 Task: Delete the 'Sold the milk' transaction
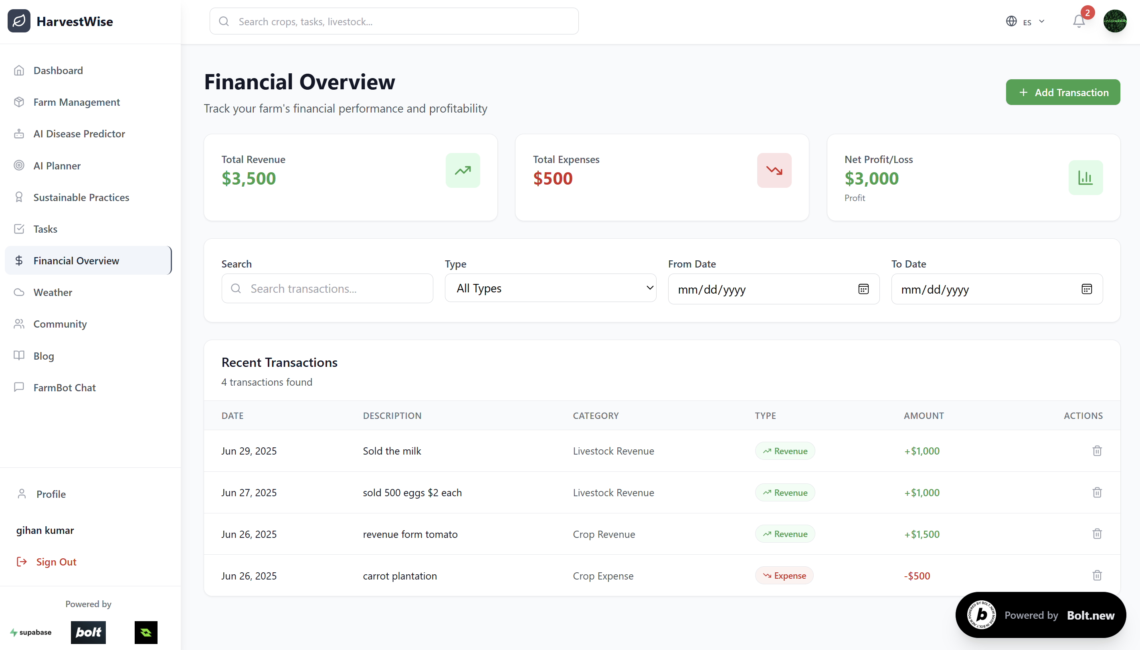click(1097, 451)
